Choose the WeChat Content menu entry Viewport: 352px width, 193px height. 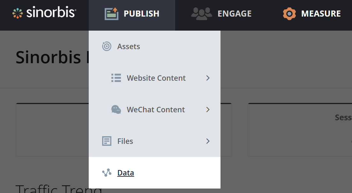pyautogui.click(x=156, y=110)
